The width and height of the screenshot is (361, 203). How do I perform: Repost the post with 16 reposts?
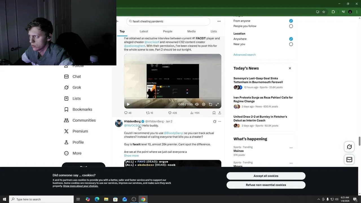click(x=149, y=113)
